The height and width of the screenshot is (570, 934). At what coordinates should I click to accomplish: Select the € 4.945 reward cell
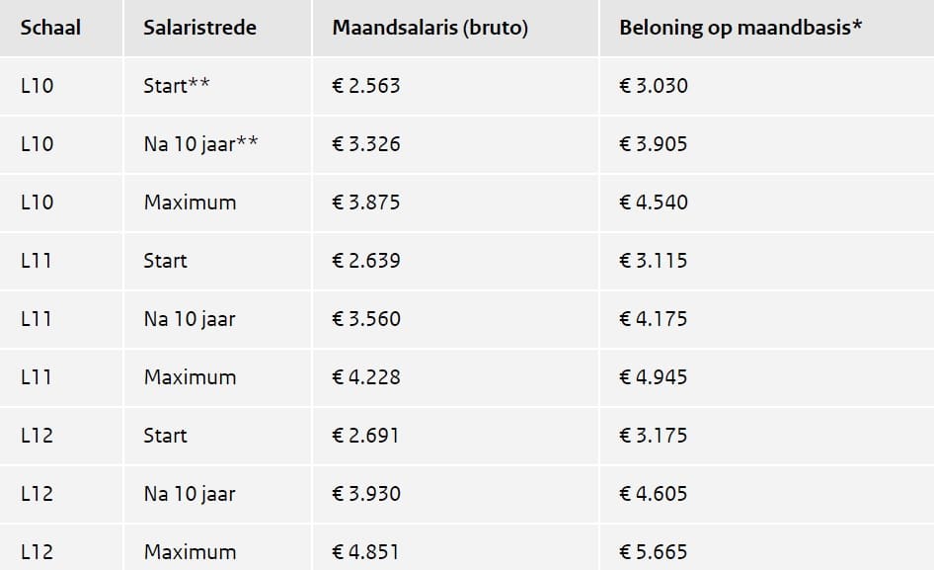click(x=654, y=377)
